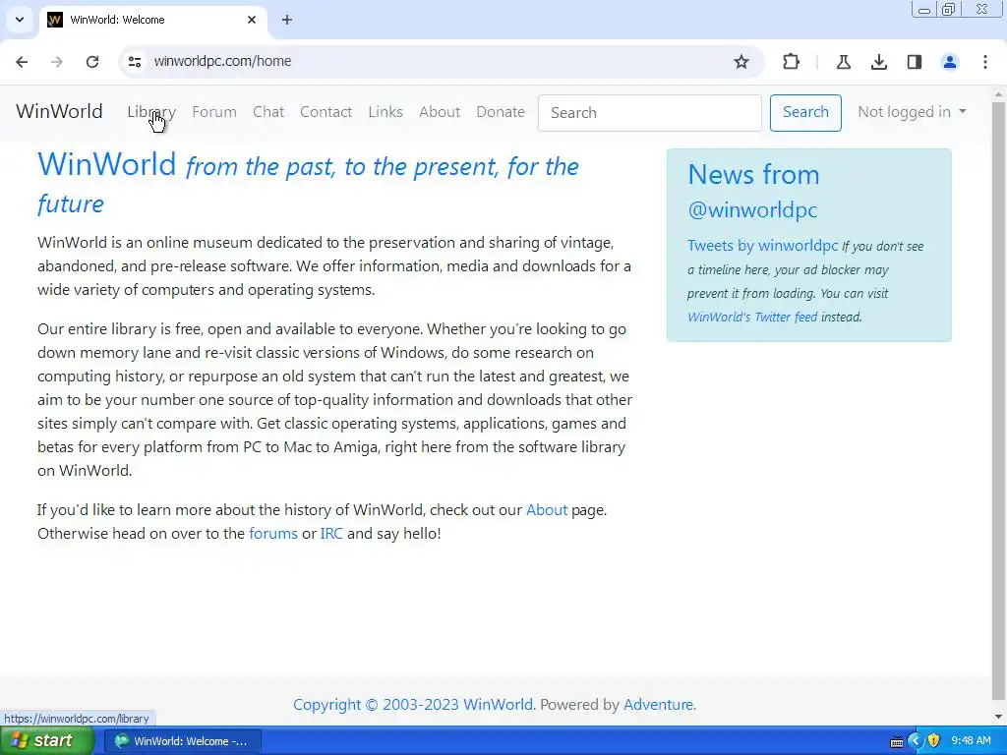1007x755 pixels.
Task: Click the scrollbar down arrow
Action: coord(999,717)
